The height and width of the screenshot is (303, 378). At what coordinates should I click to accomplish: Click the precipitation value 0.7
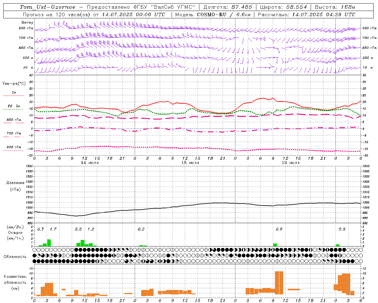[x=41, y=229]
